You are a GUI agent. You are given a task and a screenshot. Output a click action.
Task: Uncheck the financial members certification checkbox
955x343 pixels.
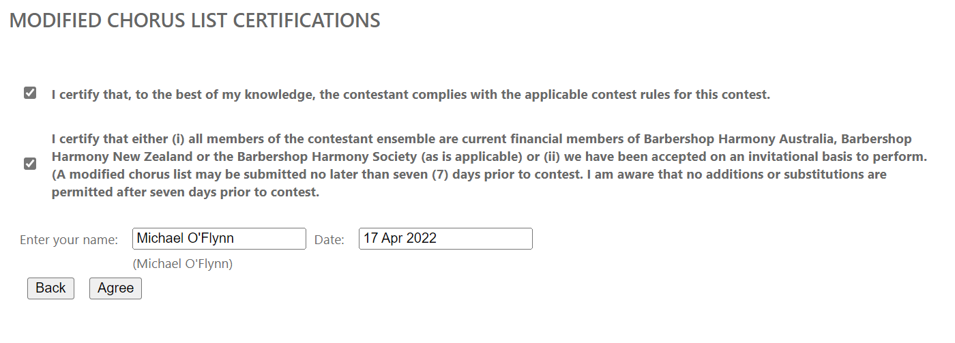click(x=30, y=164)
